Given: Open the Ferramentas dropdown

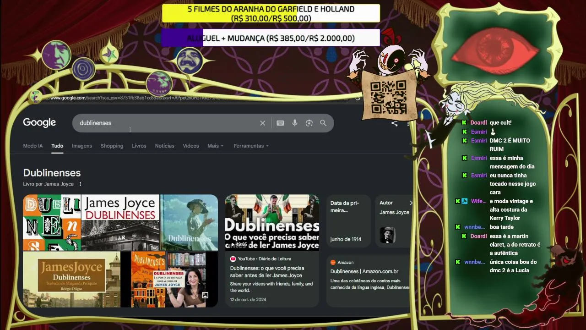Looking at the screenshot, I should pos(251,146).
